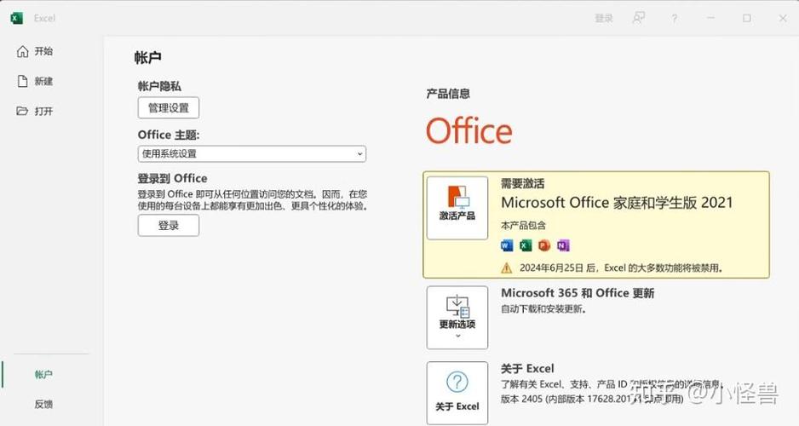Click the feedback person icon in title bar

pos(639,19)
